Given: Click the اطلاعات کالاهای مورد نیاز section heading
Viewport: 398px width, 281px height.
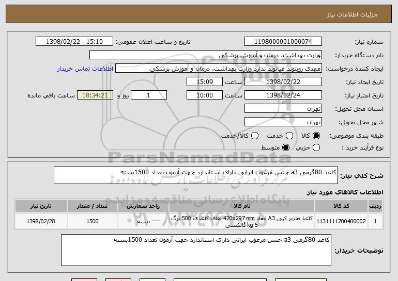Looking at the screenshot, I should click(345, 193).
